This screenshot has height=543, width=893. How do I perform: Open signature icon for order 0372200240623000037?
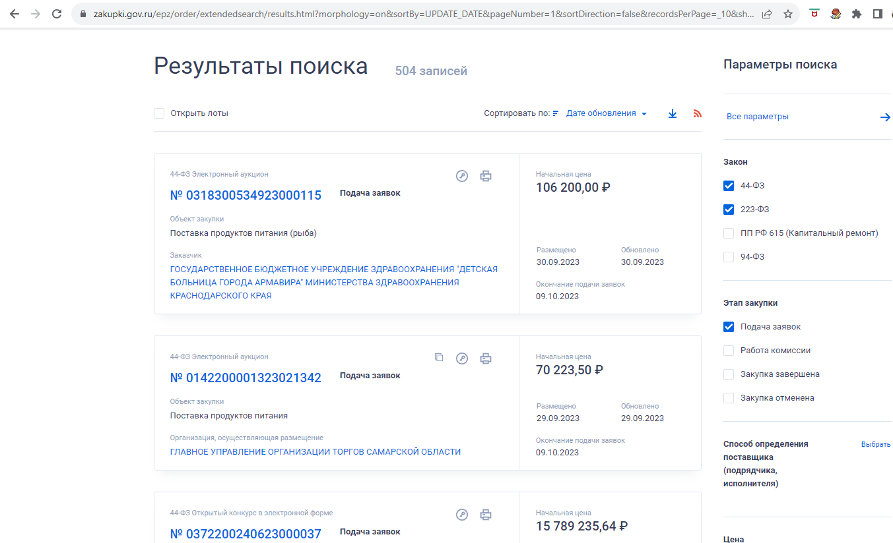pyautogui.click(x=462, y=515)
